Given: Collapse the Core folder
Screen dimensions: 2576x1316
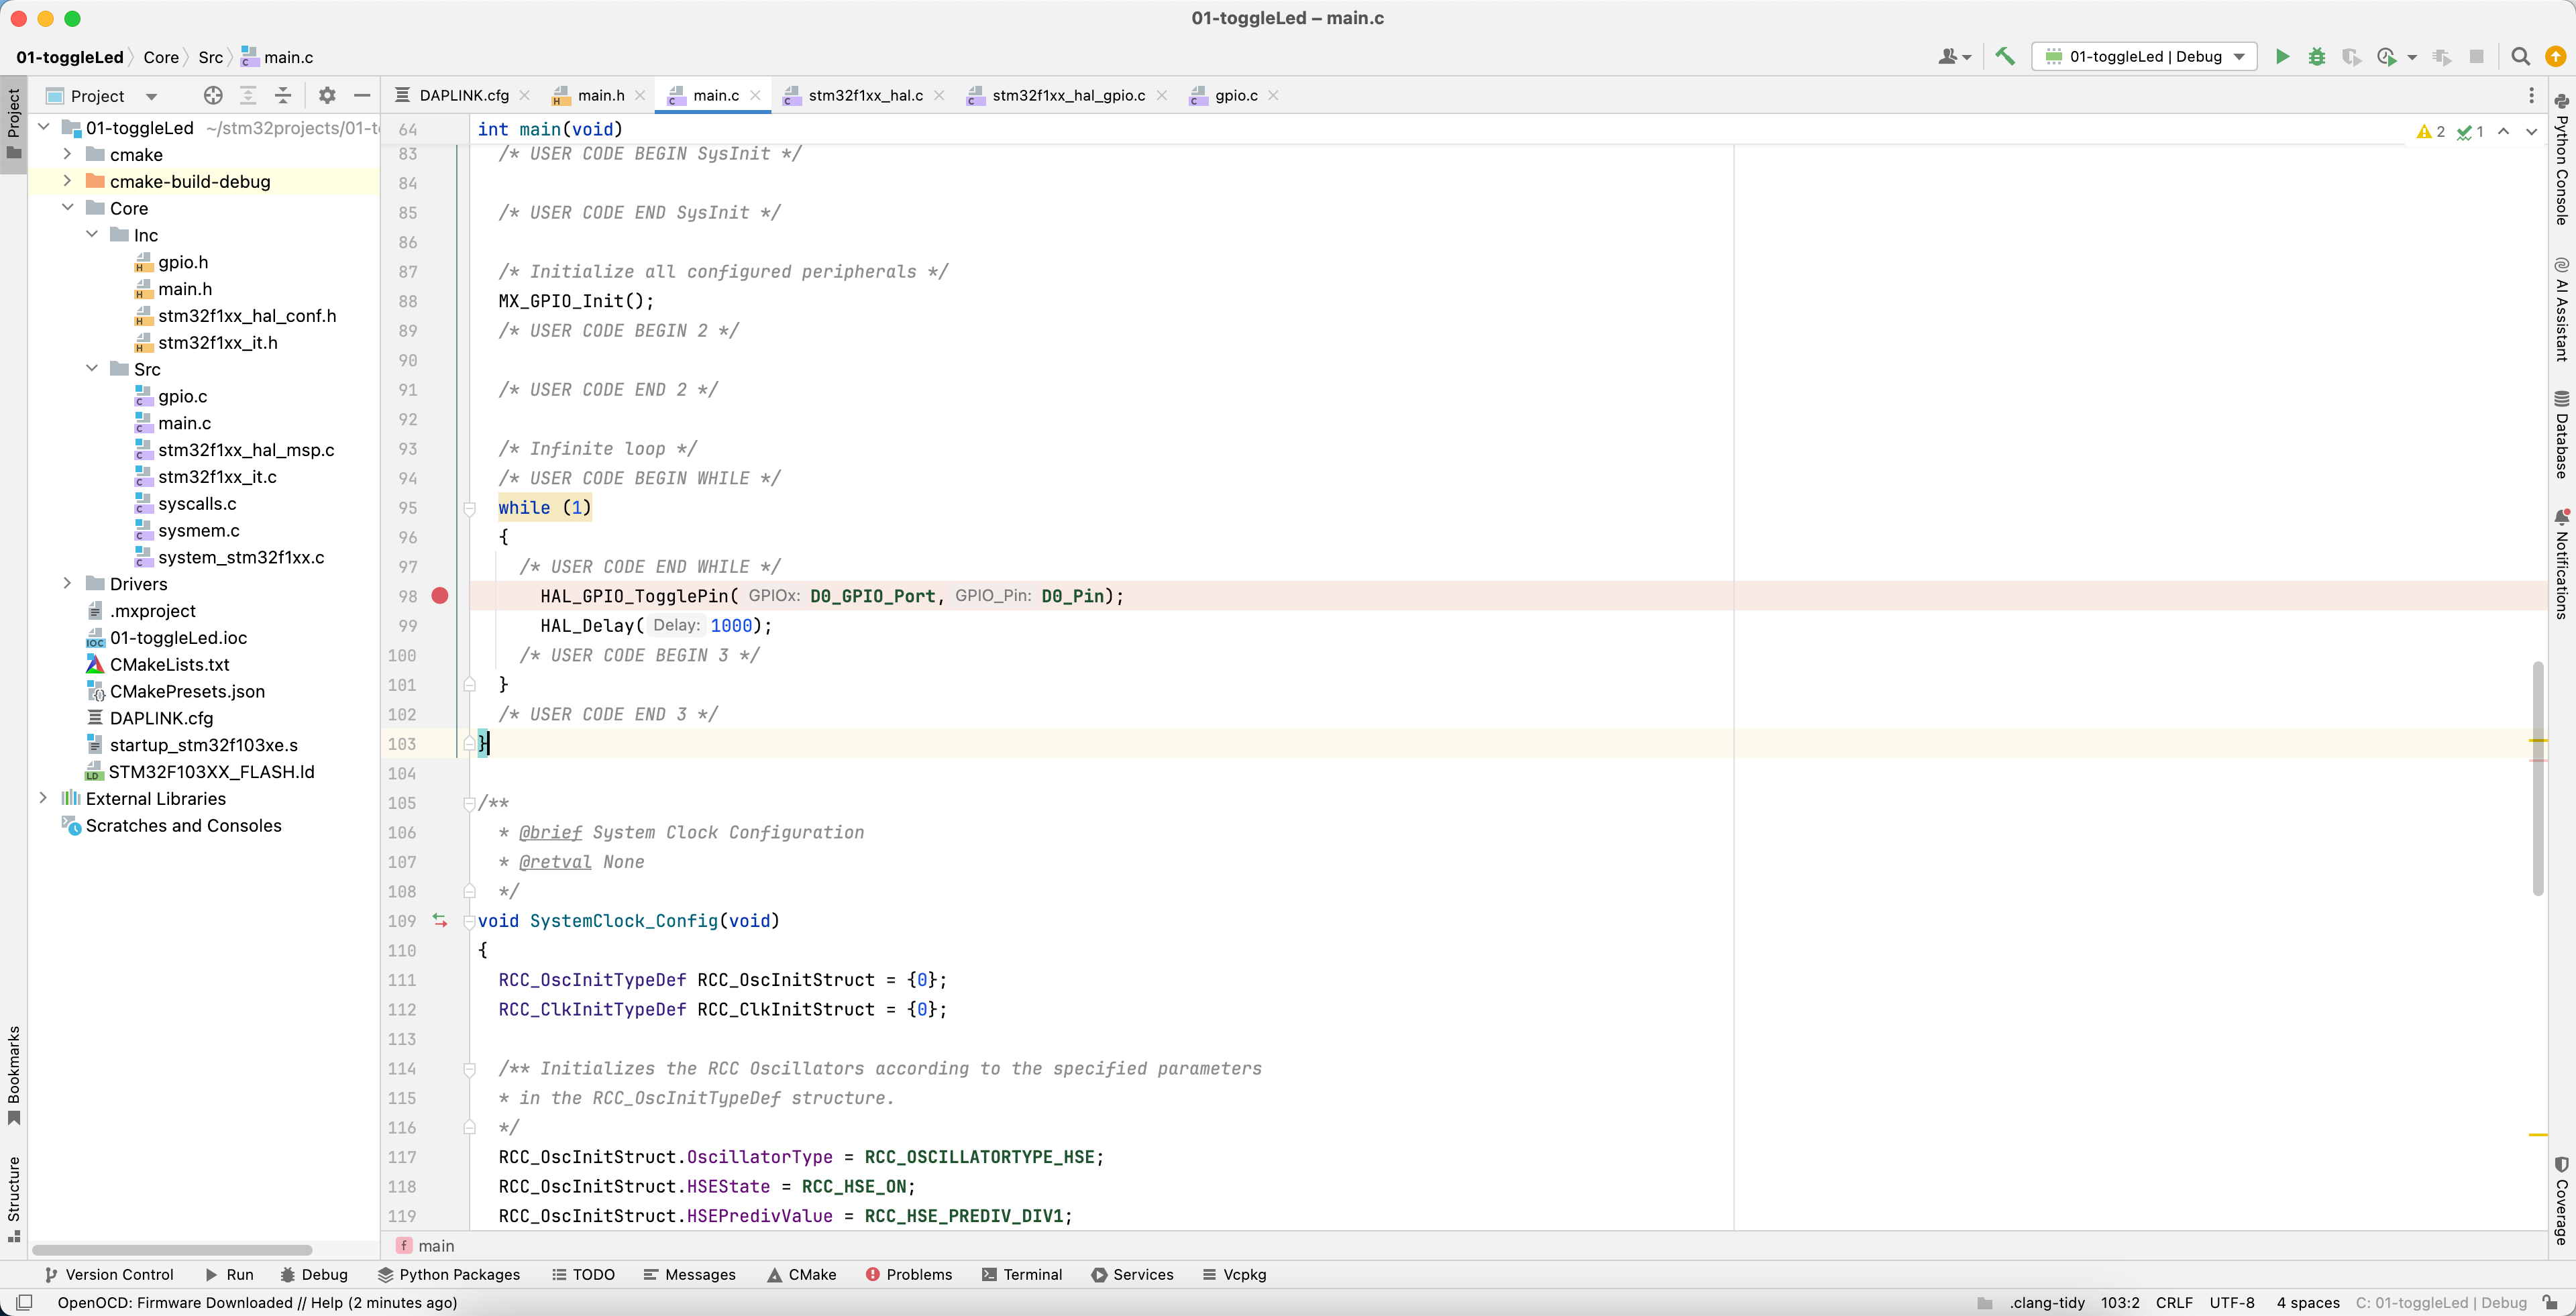Looking at the screenshot, I should [x=67, y=208].
